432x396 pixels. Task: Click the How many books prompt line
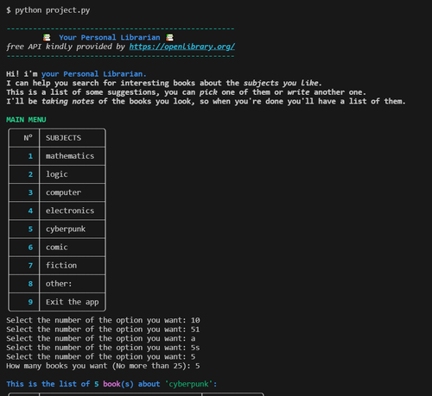[x=103, y=366]
